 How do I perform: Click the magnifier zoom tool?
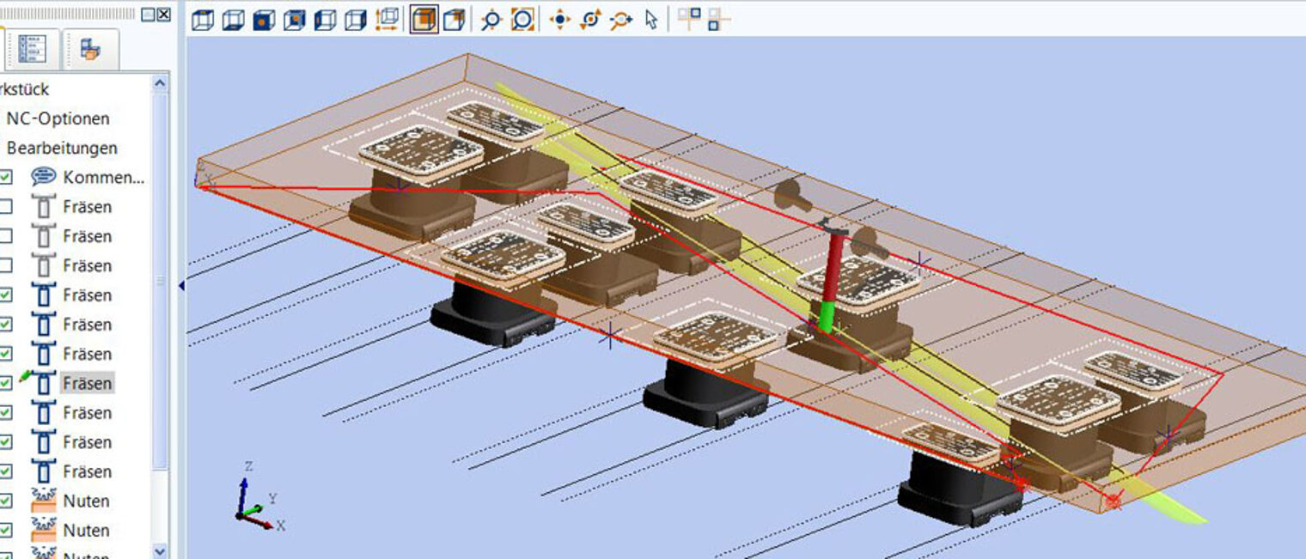pyautogui.click(x=491, y=20)
